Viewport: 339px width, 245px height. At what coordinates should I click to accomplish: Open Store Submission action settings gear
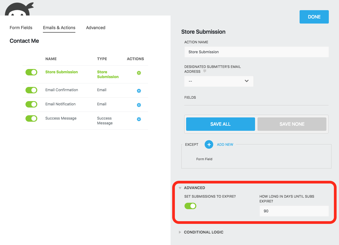pos(139,73)
